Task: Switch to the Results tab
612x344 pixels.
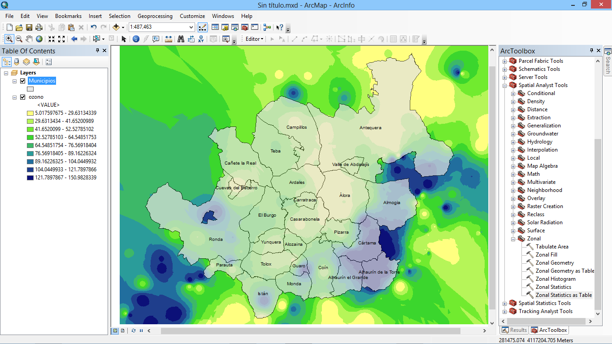Action: point(514,330)
